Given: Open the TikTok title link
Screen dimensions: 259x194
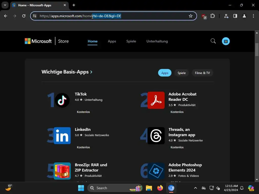Looking at the screenshot, I should pos(81,94).
